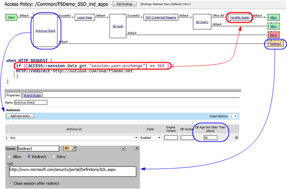Open the Antivirus Check policy item

click(x=46, y=31)
